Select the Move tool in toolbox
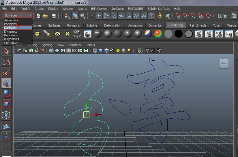 coord(6,83)
